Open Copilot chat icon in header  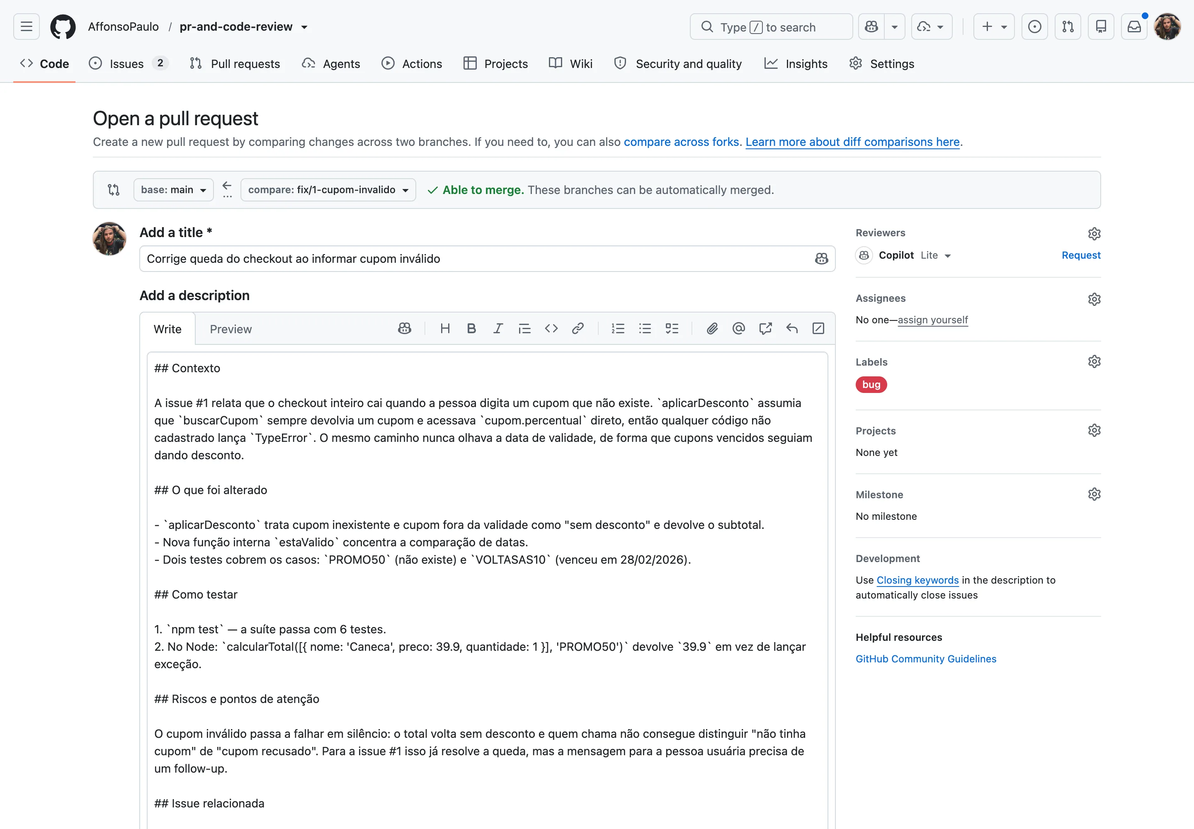(871, 27)
